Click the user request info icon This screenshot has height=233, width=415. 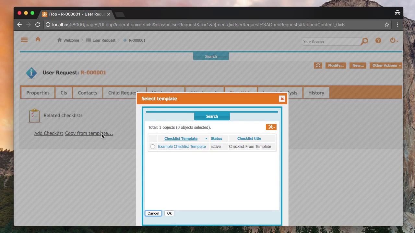(x=31, y=73)
